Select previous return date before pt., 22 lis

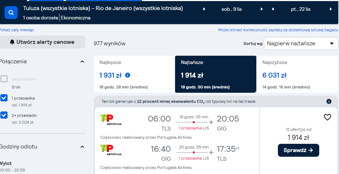[272, 9]
